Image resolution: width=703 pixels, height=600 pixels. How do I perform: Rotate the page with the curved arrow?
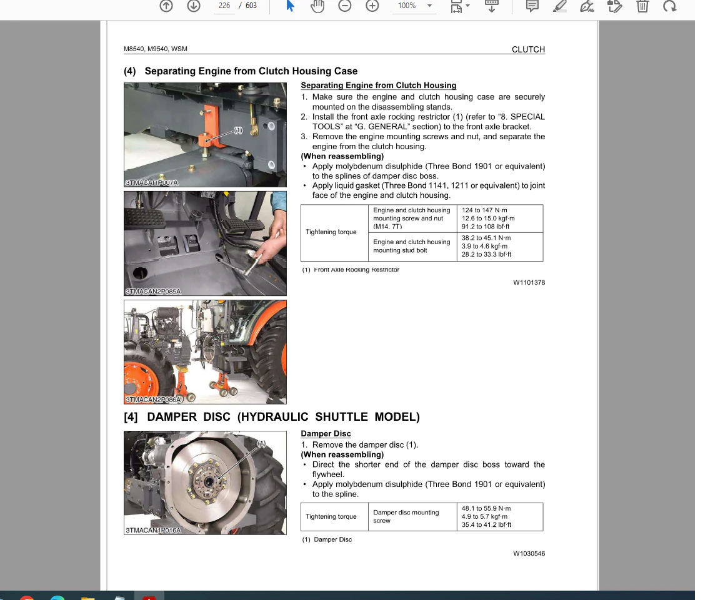(669, 6)
